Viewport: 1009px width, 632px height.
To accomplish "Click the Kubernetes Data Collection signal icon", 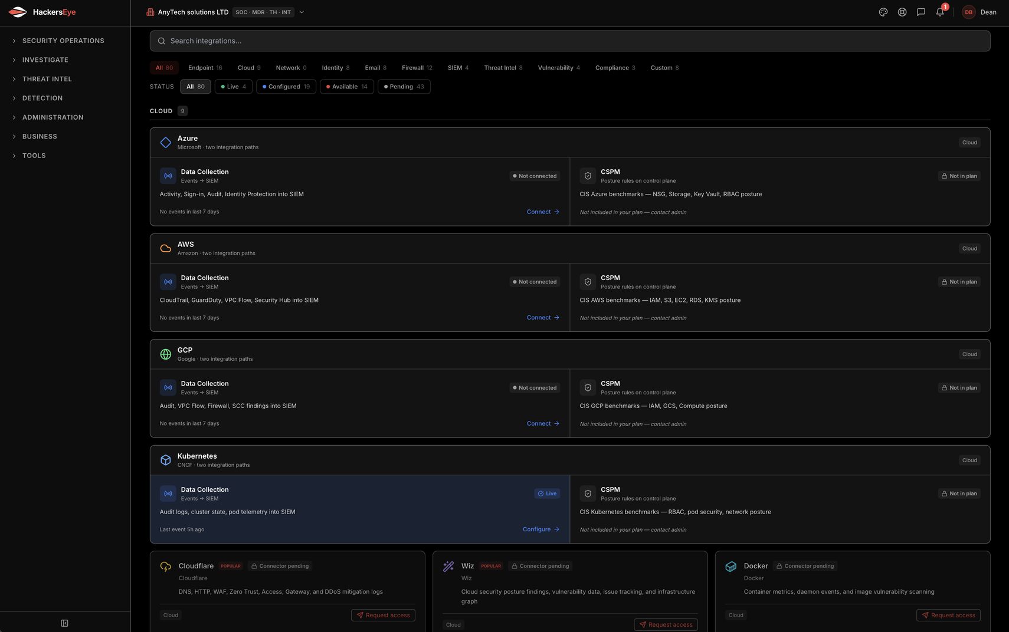I will click(168, 493).
